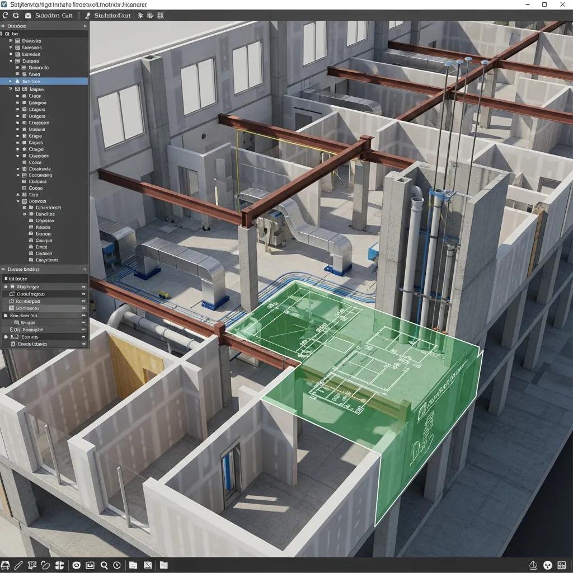Click the diagonal-slash image icon in bottom toolbar

(x=148, y=565)
